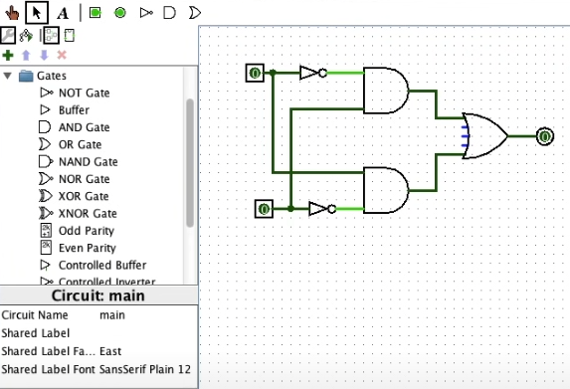Click the Circuit: main header

coord(98,295)
